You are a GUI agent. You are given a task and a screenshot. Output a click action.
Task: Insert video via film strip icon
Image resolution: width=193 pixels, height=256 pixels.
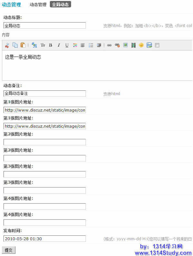pyautogui.click(x=133, y=45)
